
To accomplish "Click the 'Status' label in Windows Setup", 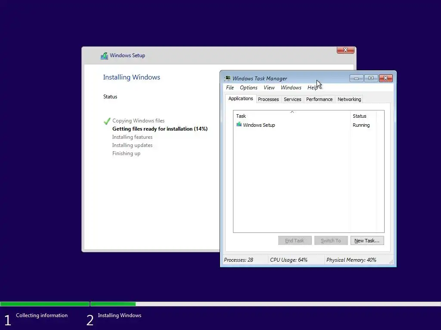I will click(x=110, y=97).
